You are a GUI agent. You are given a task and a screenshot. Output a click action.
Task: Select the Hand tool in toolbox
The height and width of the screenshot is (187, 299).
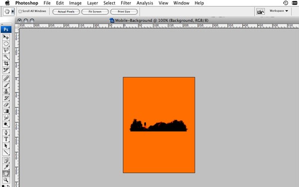coord(6,174)
